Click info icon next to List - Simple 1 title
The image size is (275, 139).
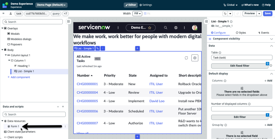point(231,22)
